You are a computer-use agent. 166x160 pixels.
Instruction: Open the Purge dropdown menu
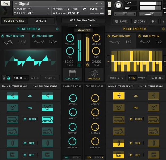pyautogui.click(x=97, y=9)
